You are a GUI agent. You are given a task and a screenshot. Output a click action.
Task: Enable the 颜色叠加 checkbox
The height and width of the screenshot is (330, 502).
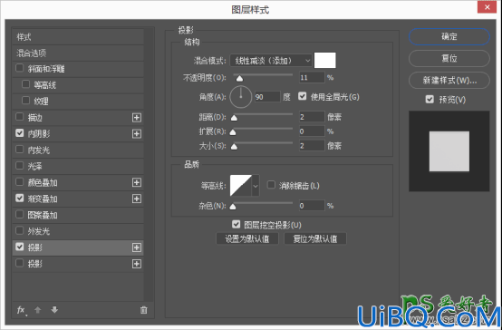pos(20,182)
